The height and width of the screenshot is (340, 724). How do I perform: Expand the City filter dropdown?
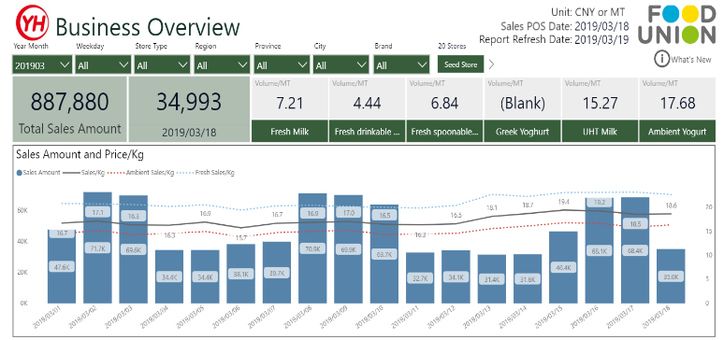coord(341,65)
